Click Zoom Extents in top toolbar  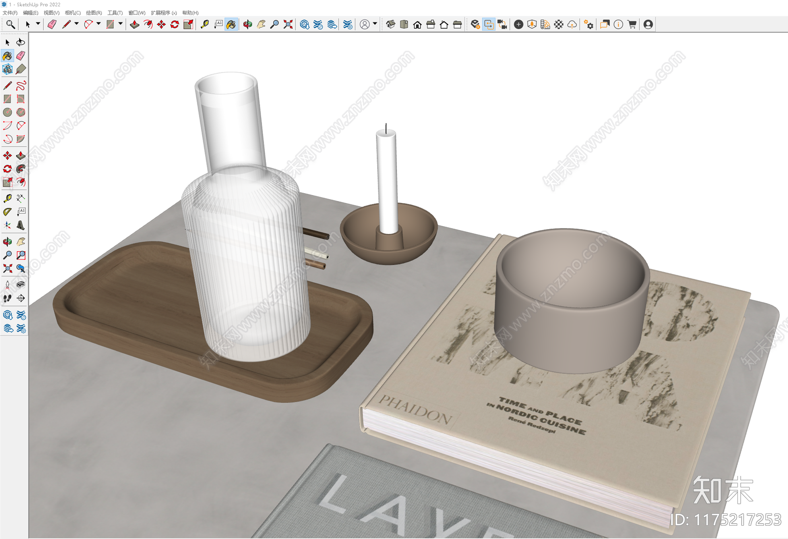[x=288, y=24]
